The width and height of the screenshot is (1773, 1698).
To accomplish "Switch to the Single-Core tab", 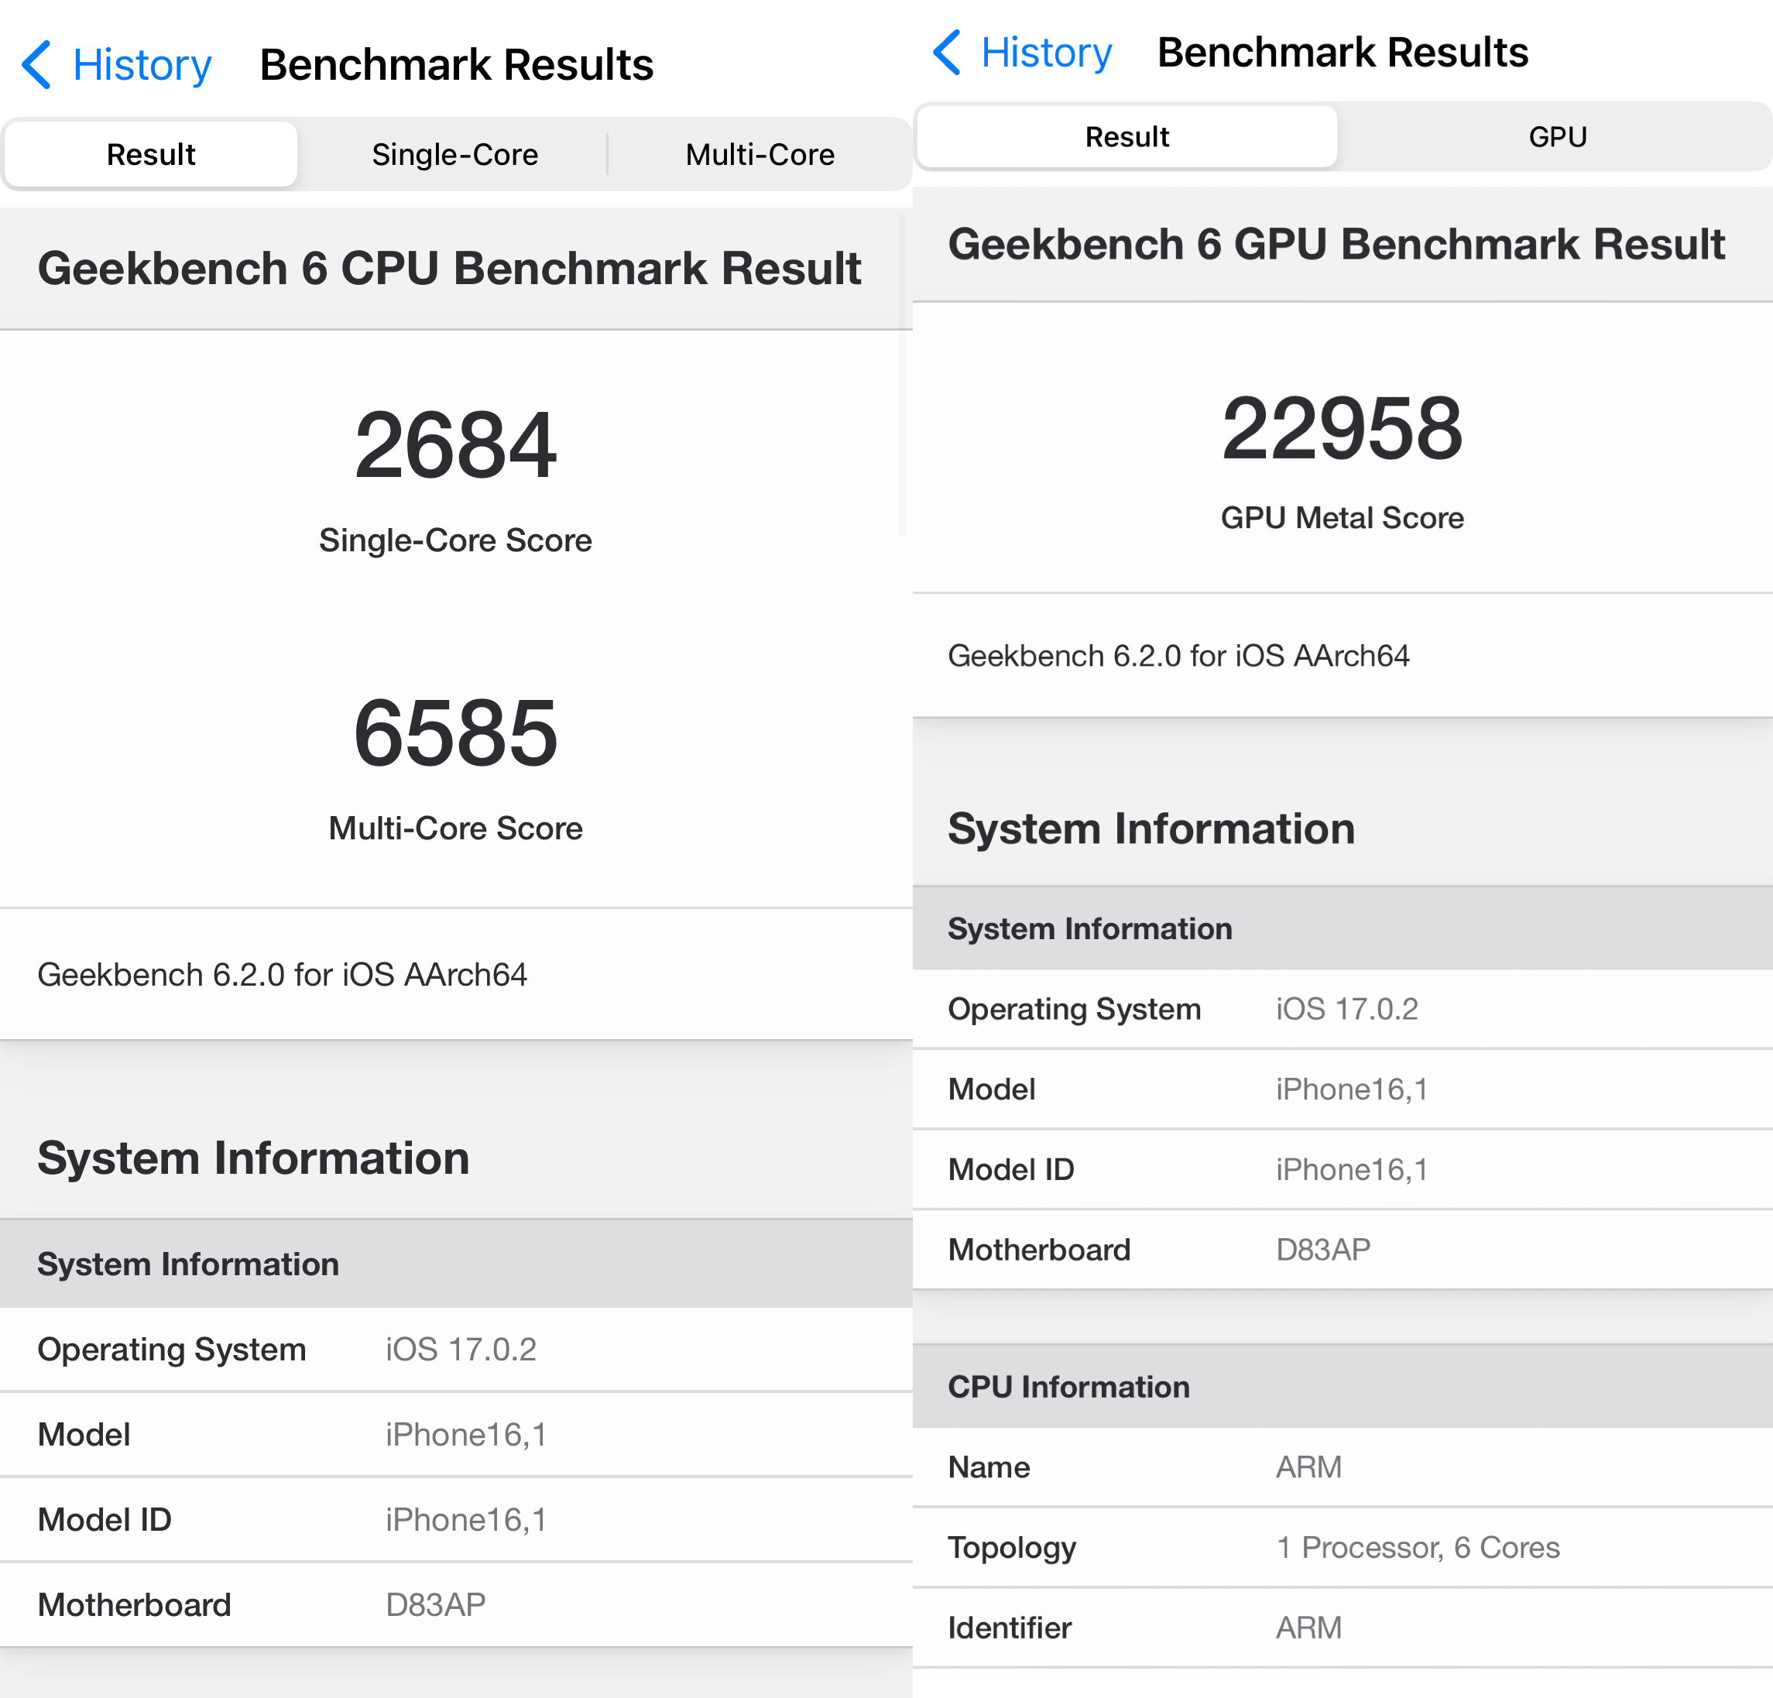I will 455,155.
